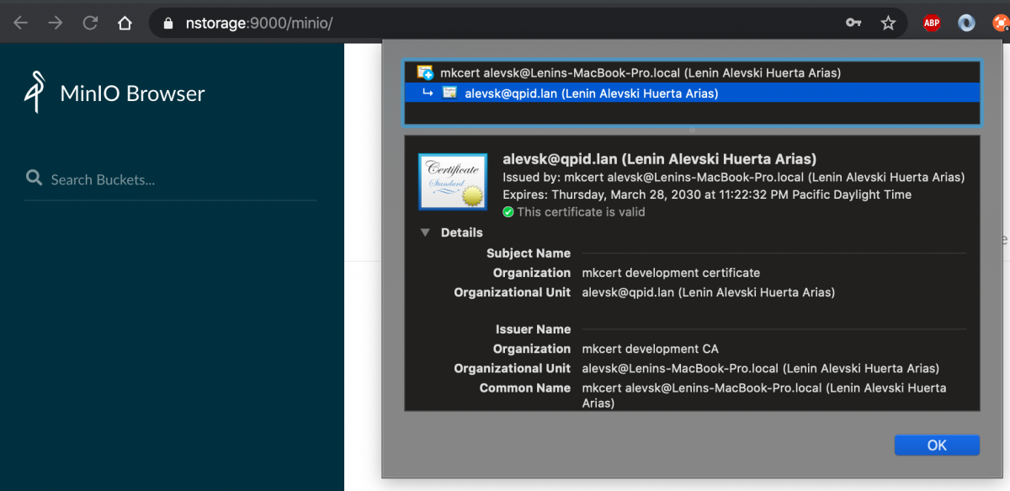The height and width of the screenshot is (491, 1010).
Task: Select the alevsk@qpid.lan certificate row
Action: coord(591,93)
